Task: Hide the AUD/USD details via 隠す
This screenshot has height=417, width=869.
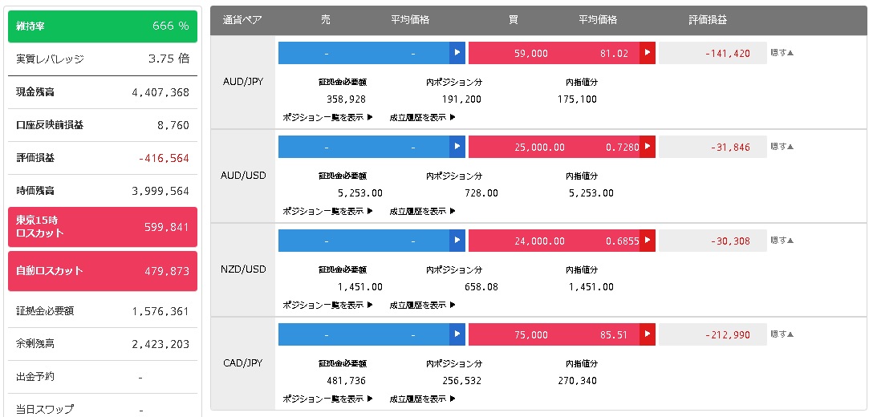Action: coord(782,147)
